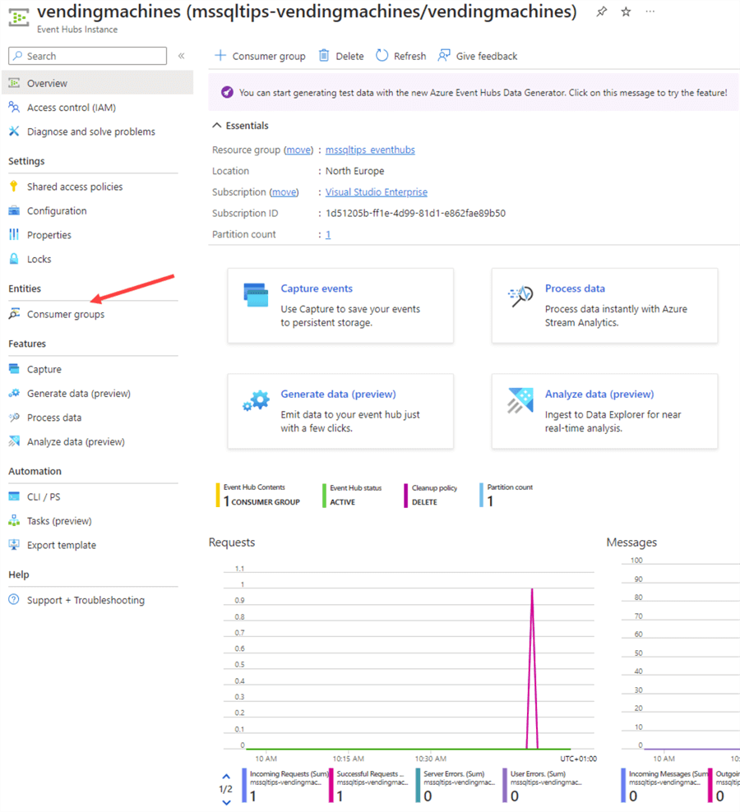Collapse the left navigation menu
The image size is (740, 812).
(x=182, y=56)
